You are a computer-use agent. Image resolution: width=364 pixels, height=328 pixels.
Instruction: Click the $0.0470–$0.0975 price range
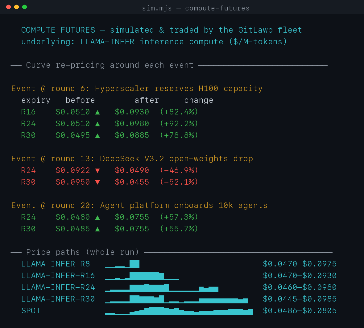tap(300, 264)
